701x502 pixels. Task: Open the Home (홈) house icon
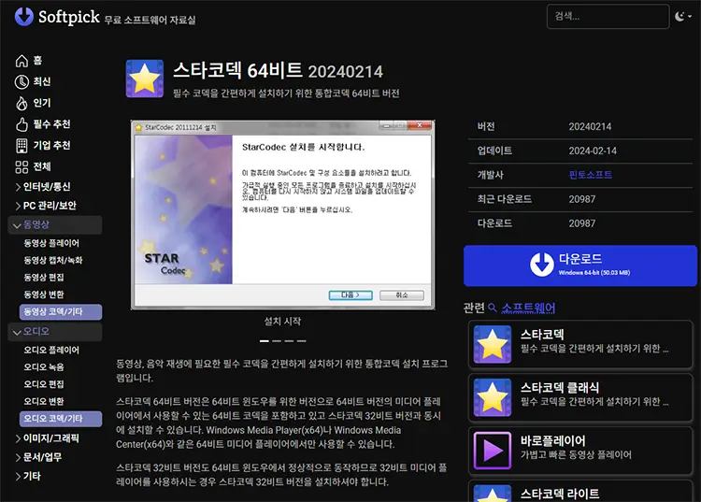[21, 61]
